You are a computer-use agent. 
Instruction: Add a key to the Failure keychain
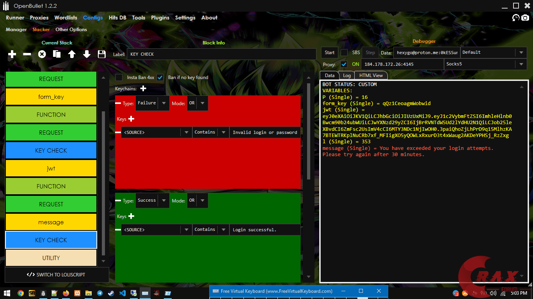(131, 119)
